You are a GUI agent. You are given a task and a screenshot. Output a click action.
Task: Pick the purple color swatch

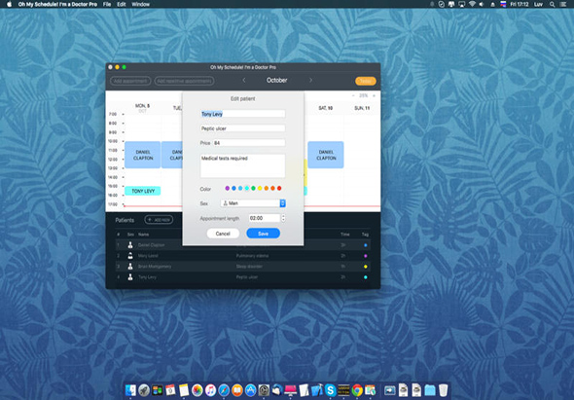(228, 188)
